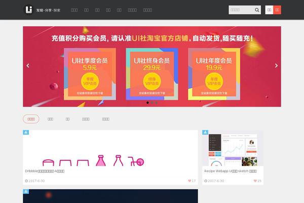Open the UI社终身会员 29.9元 card
The height and width of the screenshot is (203, 304).
coord(152,74)
